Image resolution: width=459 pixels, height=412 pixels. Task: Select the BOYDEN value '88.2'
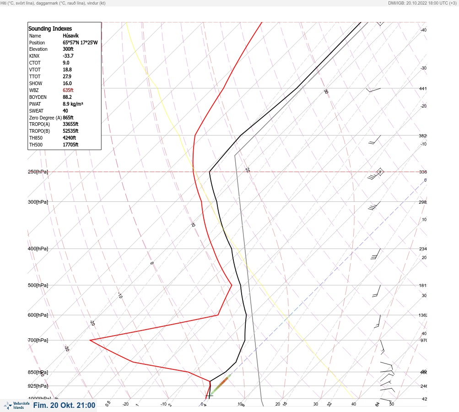coord(67,97)
